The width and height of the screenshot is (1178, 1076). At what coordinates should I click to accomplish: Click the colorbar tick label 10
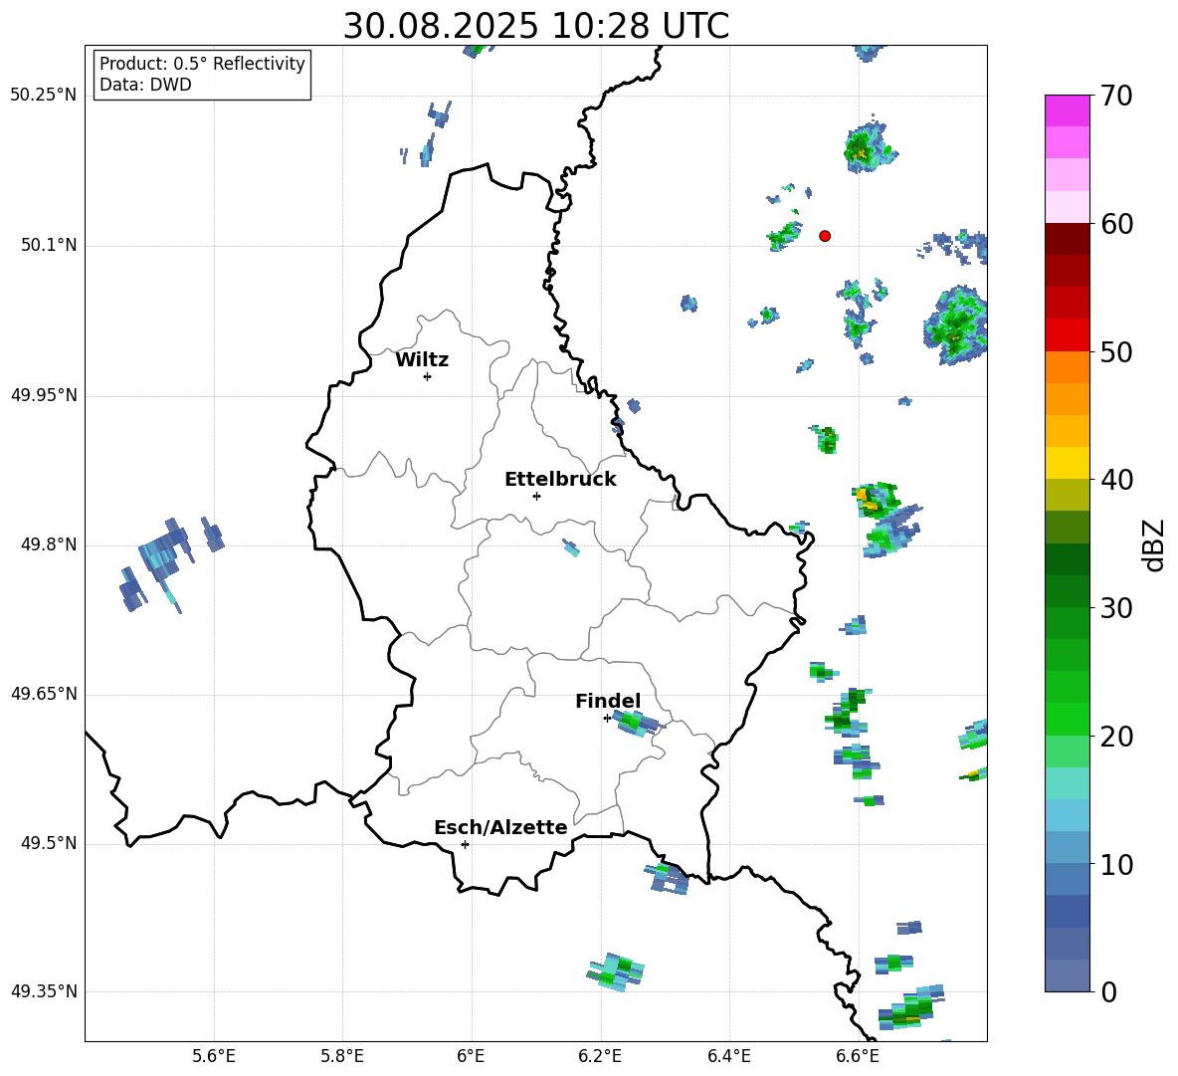coord(1117,865)
